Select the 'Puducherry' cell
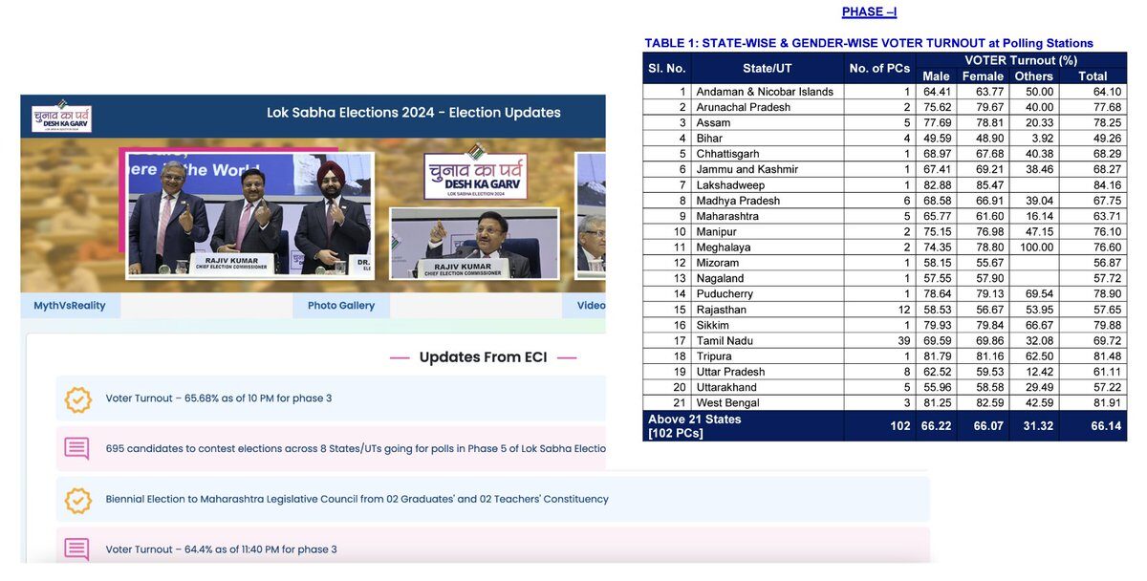This screenshot has height=581, width=1147. 767,294
